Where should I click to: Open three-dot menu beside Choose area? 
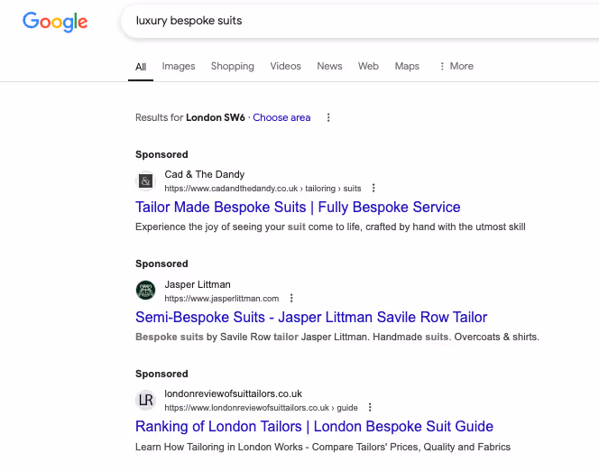328,117
